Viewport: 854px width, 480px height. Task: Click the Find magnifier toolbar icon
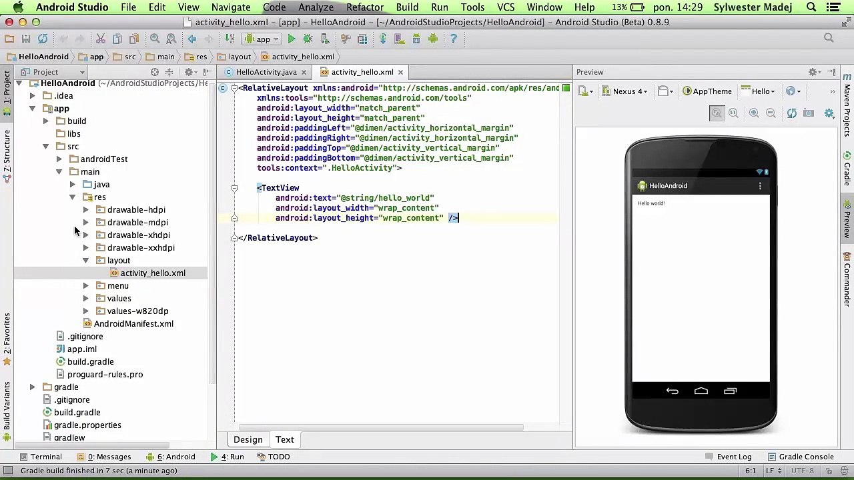(x=155, y=39)
